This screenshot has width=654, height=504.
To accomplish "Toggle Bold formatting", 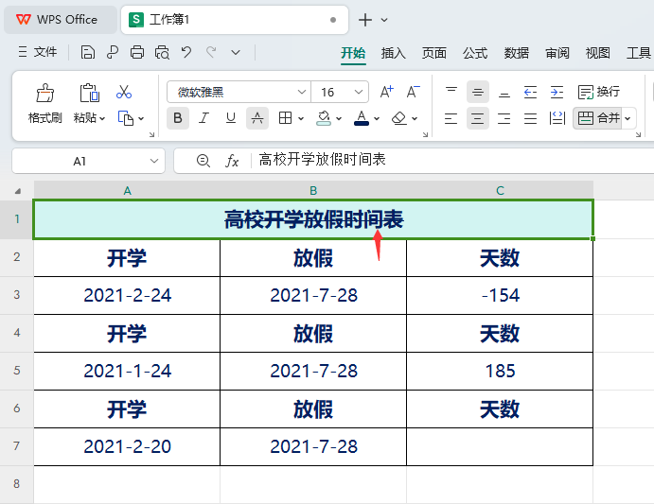I will (178, 118).
